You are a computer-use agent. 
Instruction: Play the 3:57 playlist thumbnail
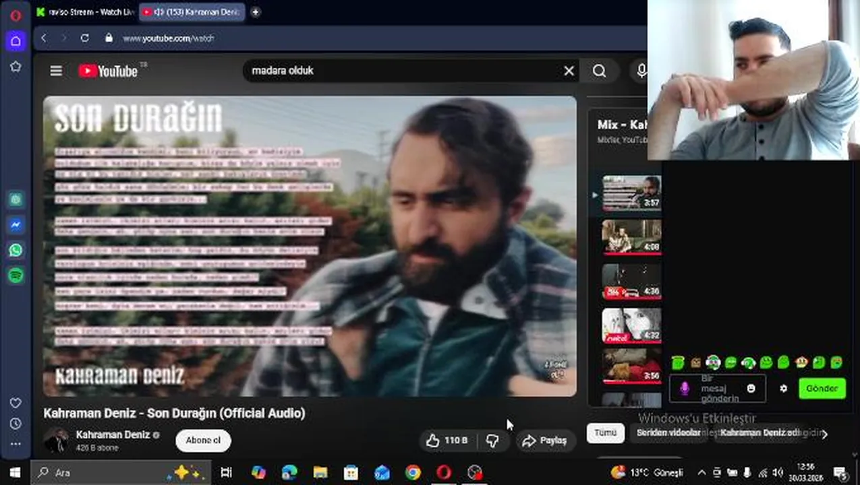(631, 193)
